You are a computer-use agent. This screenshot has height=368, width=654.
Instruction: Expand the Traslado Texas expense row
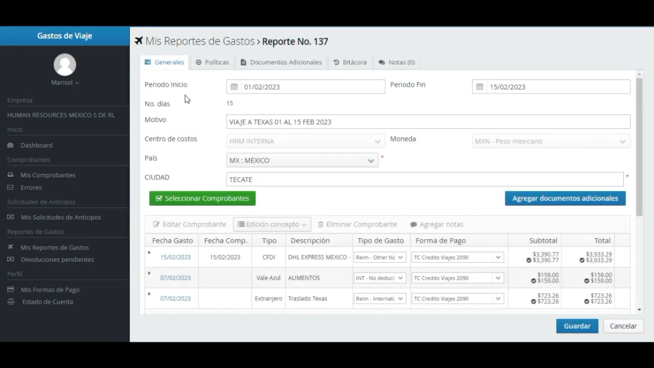tap(149, 294)
